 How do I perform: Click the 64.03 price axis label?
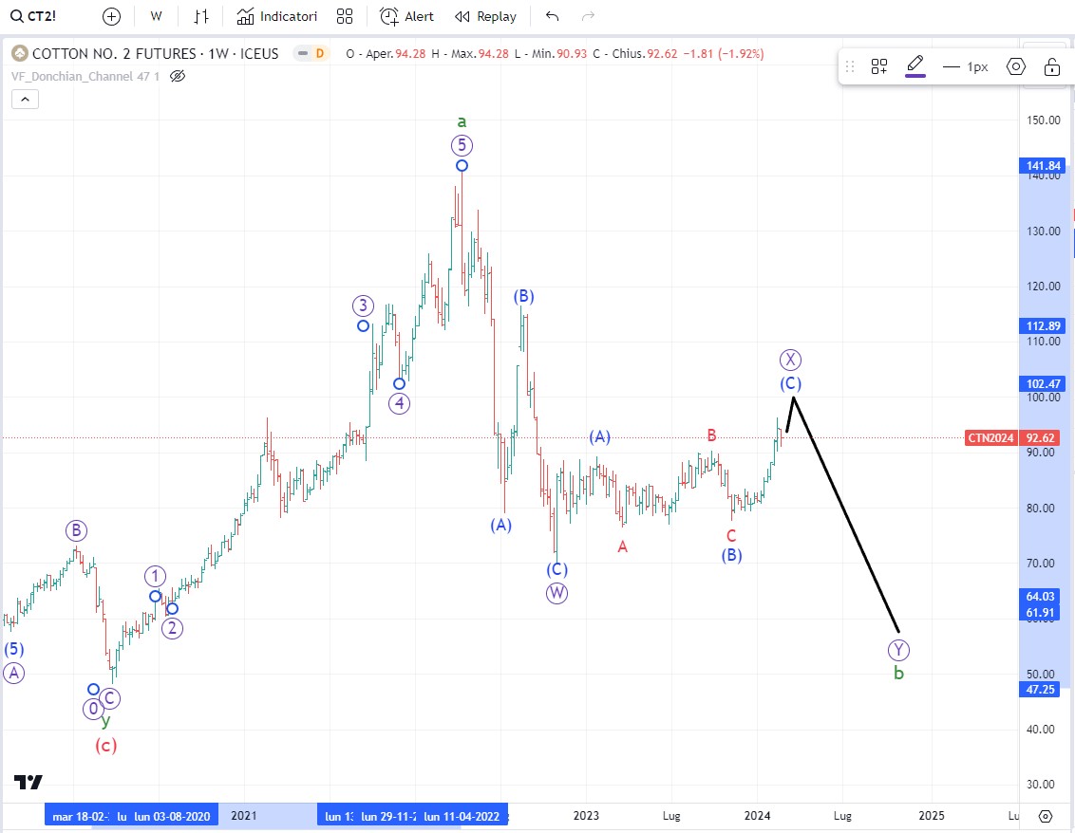1040,597
